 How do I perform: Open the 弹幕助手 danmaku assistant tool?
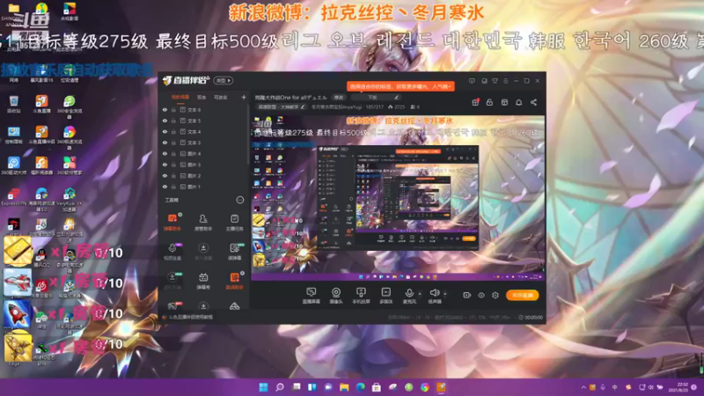[x=172, y=222]
